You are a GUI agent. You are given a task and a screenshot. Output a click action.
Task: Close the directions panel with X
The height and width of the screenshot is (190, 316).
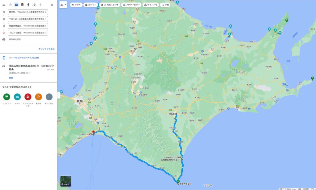click(x=52, y=5)
